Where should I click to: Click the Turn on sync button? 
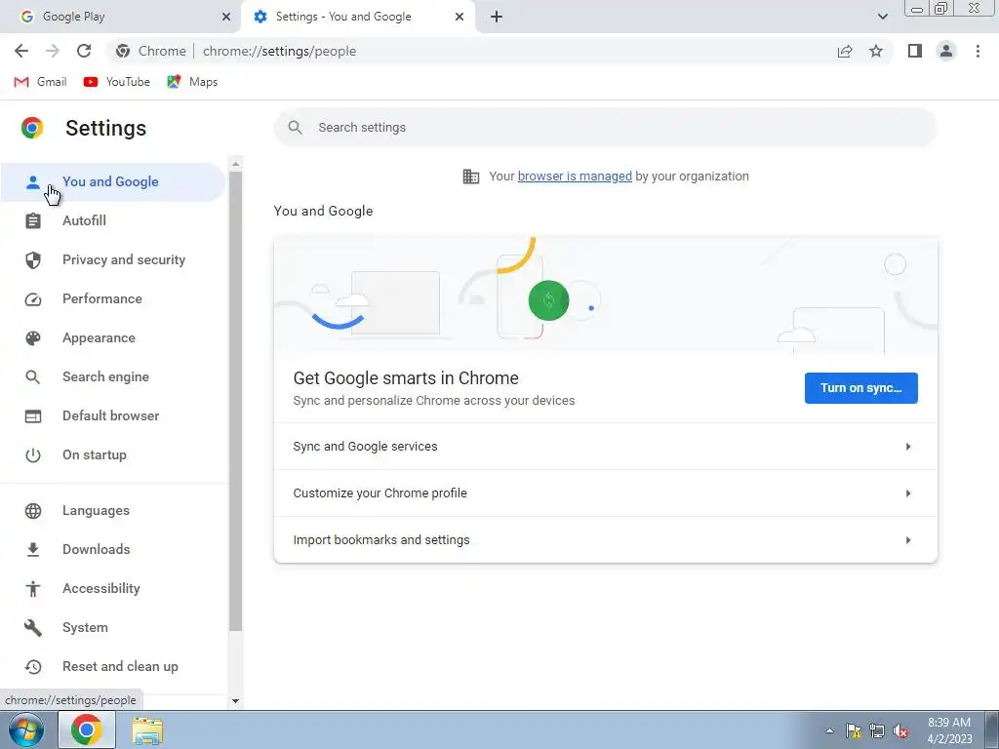click(860, 388)
